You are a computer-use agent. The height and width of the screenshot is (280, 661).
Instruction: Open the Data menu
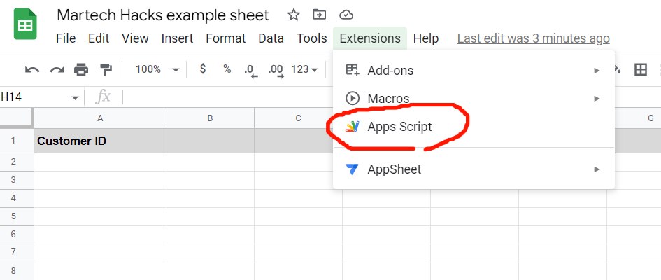coord(271,38)
